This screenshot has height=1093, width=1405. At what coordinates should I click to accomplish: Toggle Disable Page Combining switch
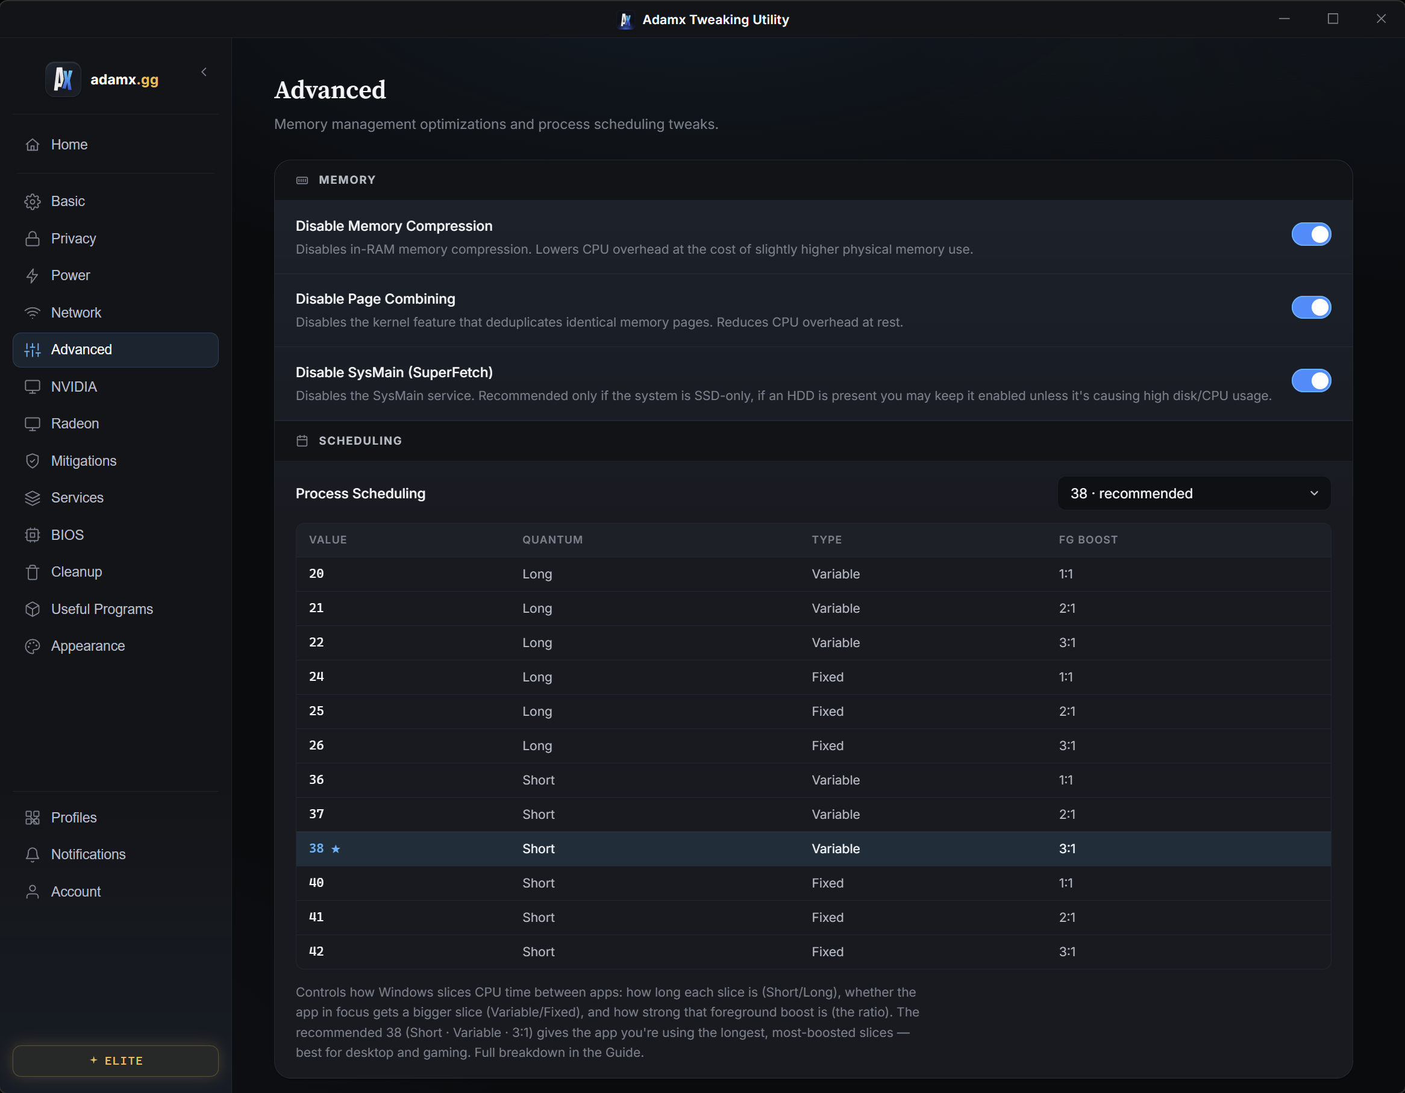pos(1311,307)
